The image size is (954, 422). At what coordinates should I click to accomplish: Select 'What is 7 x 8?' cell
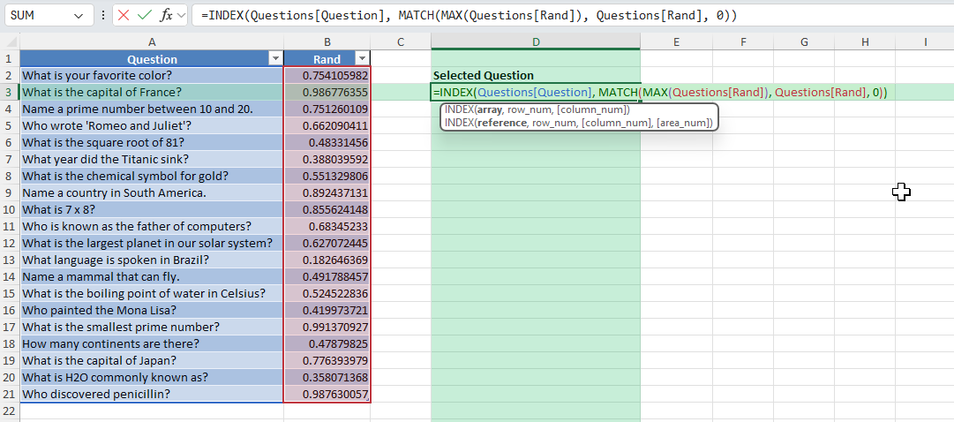point(152,209)
